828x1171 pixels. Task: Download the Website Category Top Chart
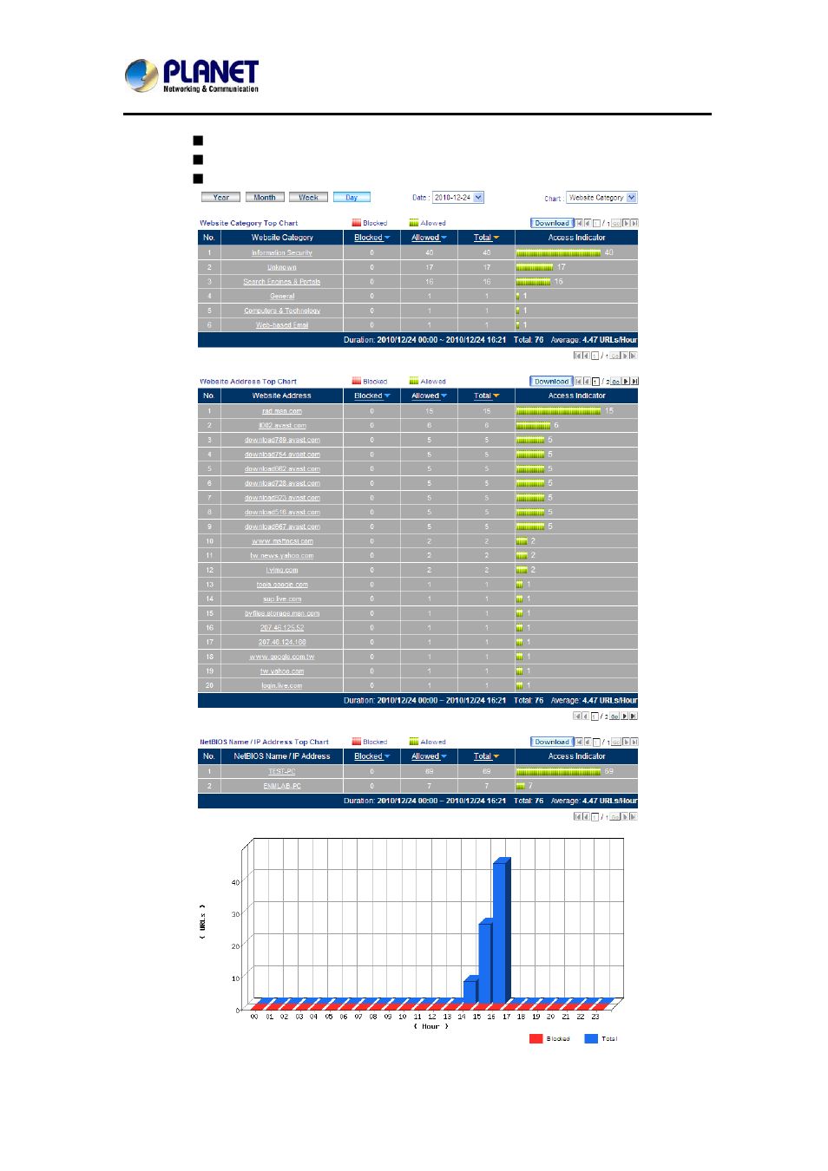552,223
